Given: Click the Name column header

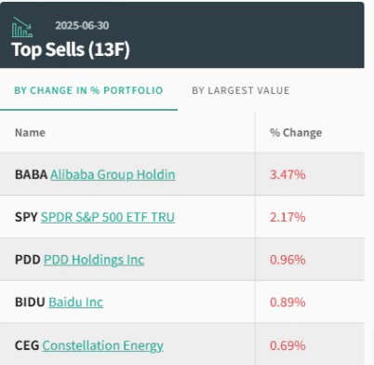Looking at the screenshot, I should coord(30,132).
